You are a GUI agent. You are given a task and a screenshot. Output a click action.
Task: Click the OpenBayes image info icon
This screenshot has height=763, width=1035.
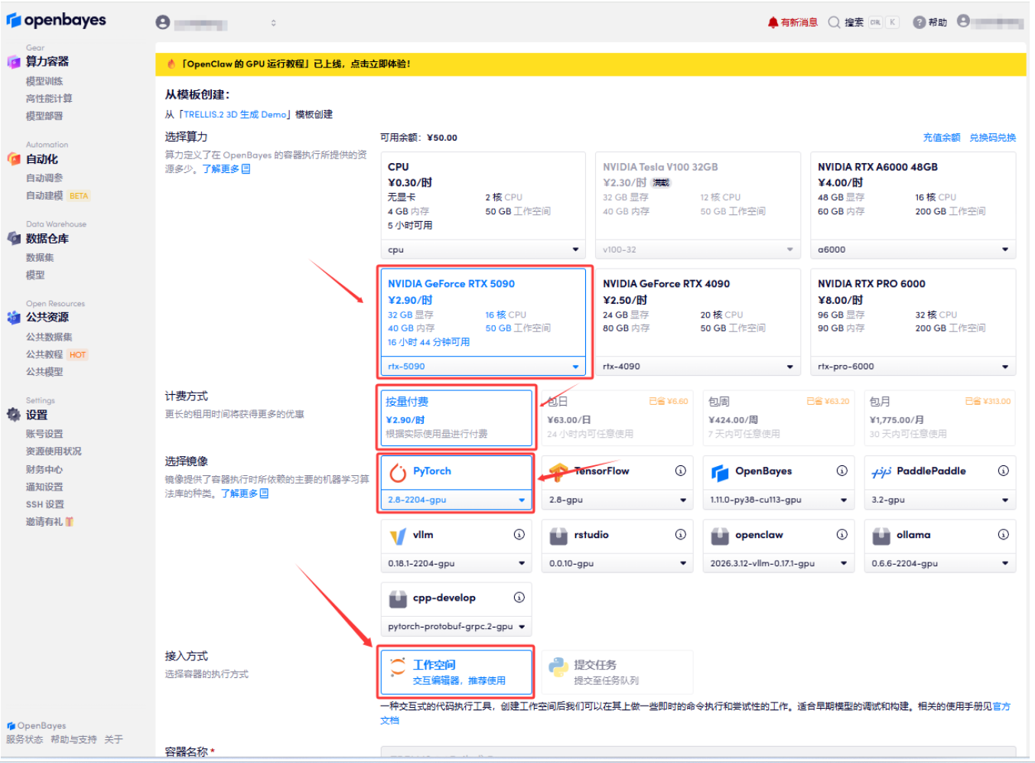841,471
